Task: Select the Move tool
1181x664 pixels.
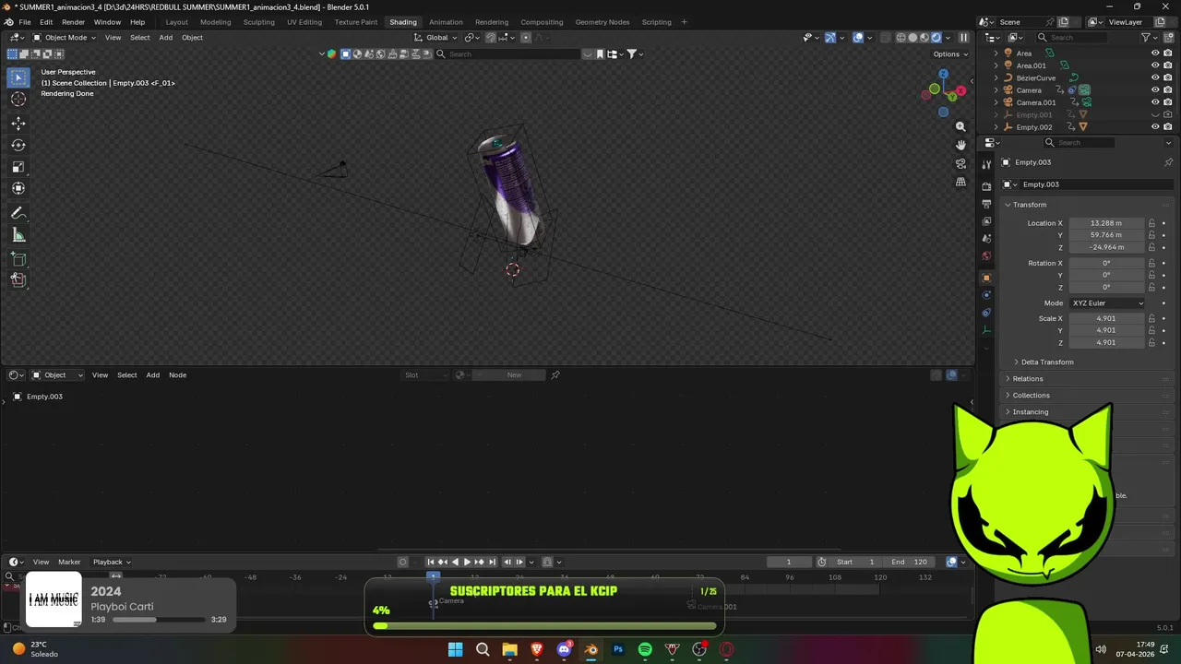Action: (x=18, y=123)
